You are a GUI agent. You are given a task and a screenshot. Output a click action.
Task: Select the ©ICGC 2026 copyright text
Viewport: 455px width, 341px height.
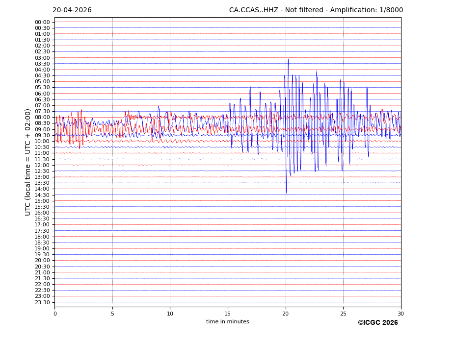[x=377, y=323]
